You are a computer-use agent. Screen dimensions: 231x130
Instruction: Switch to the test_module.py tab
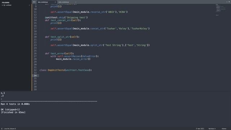click(x=43, y=2)
